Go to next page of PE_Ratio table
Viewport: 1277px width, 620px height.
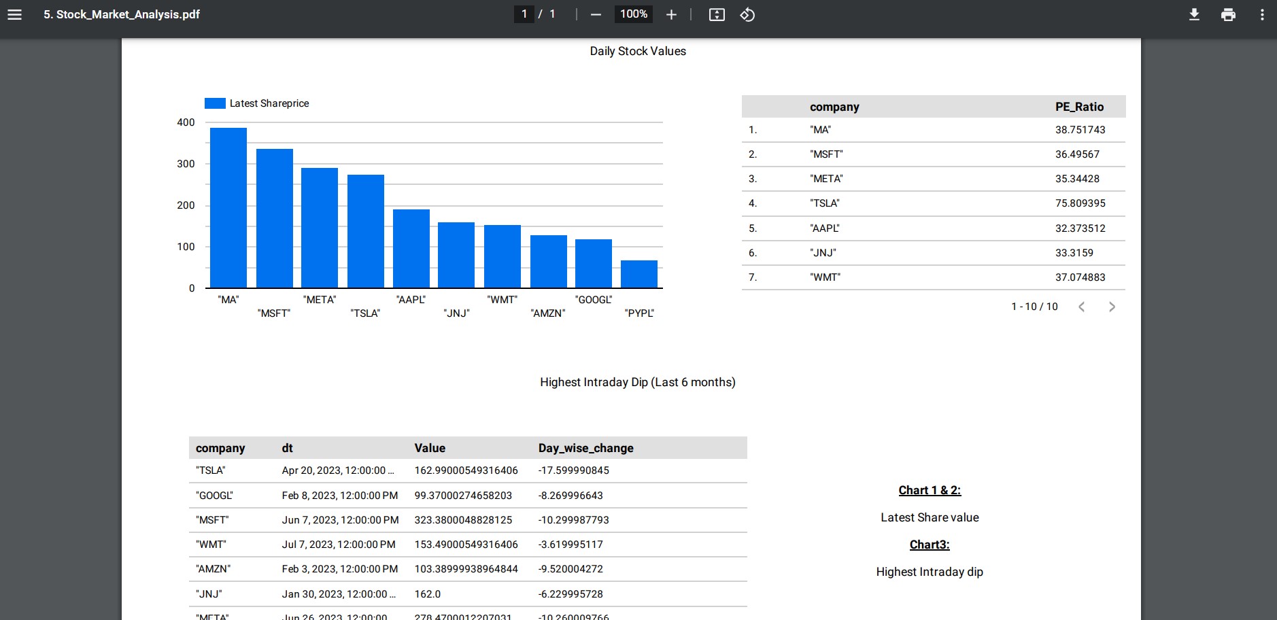point(1112,307)
